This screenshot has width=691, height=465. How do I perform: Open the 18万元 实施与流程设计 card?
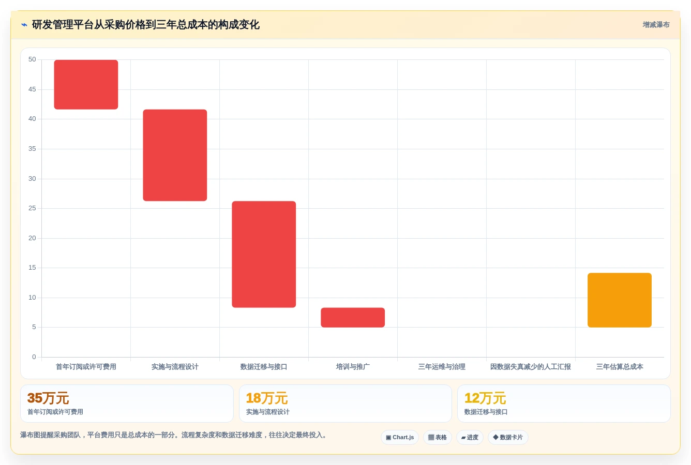tap(345, 404)
